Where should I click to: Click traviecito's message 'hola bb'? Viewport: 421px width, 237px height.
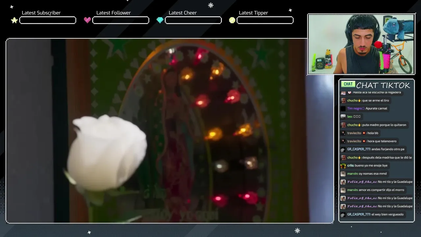373,133
